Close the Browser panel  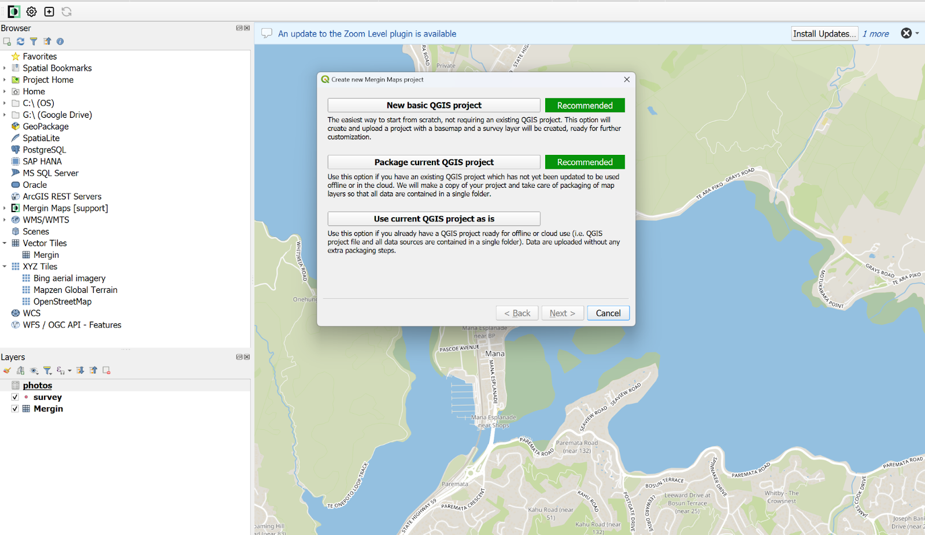point(247,28)
